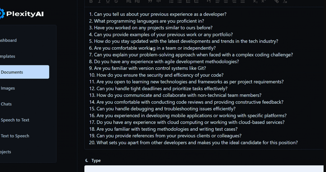Viewport: 326px width, 172px height.
Task: Navigate to Chats in the sidebar
Action: pos(6,104)
